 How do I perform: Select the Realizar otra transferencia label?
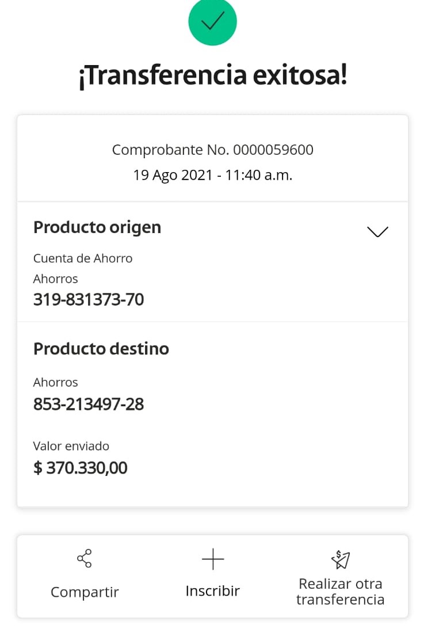pyautogui.click(x=340, y=592)
